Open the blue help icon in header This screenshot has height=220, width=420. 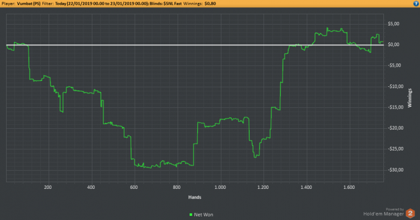tap(416, 4)
